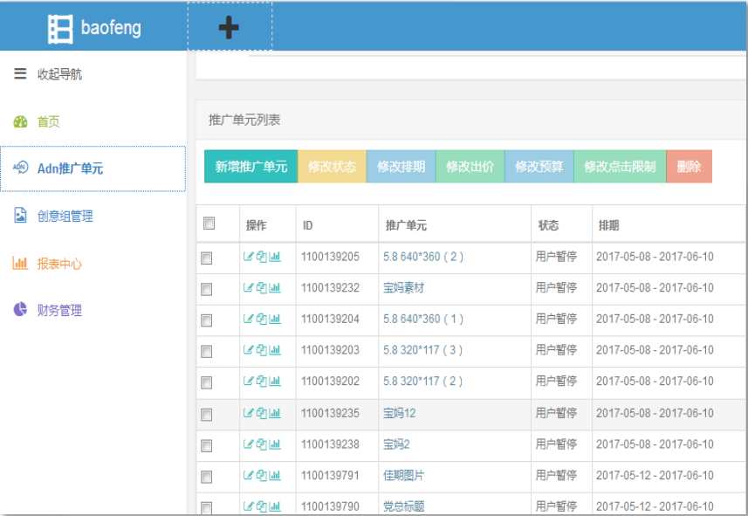Click edit icon for unit 1100139205
Screen dimensions: 748x516
(248, 257)
